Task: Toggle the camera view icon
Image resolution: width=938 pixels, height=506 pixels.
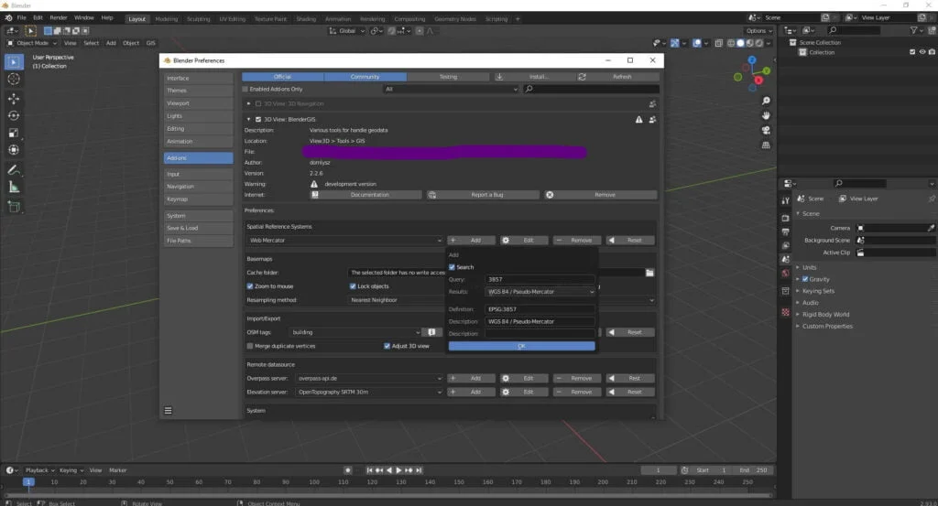Action: point(766,130)
